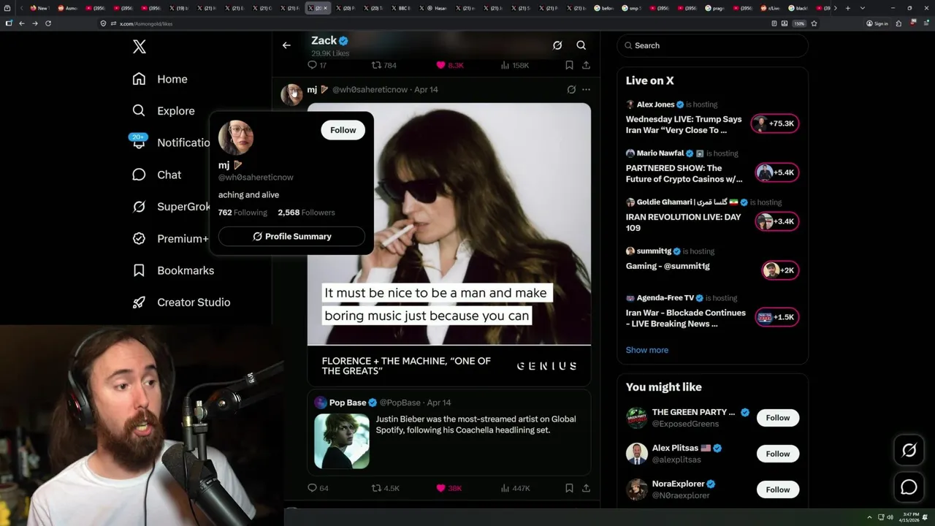This screenshot has width=935, height=526.
Task: Open more options on mj's post
Action: pyautogui.click(x=586, y=90)
